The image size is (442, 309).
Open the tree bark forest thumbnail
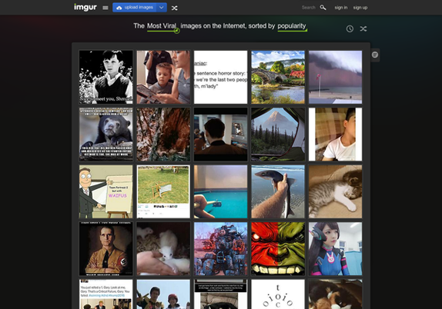tap(163, 135)
